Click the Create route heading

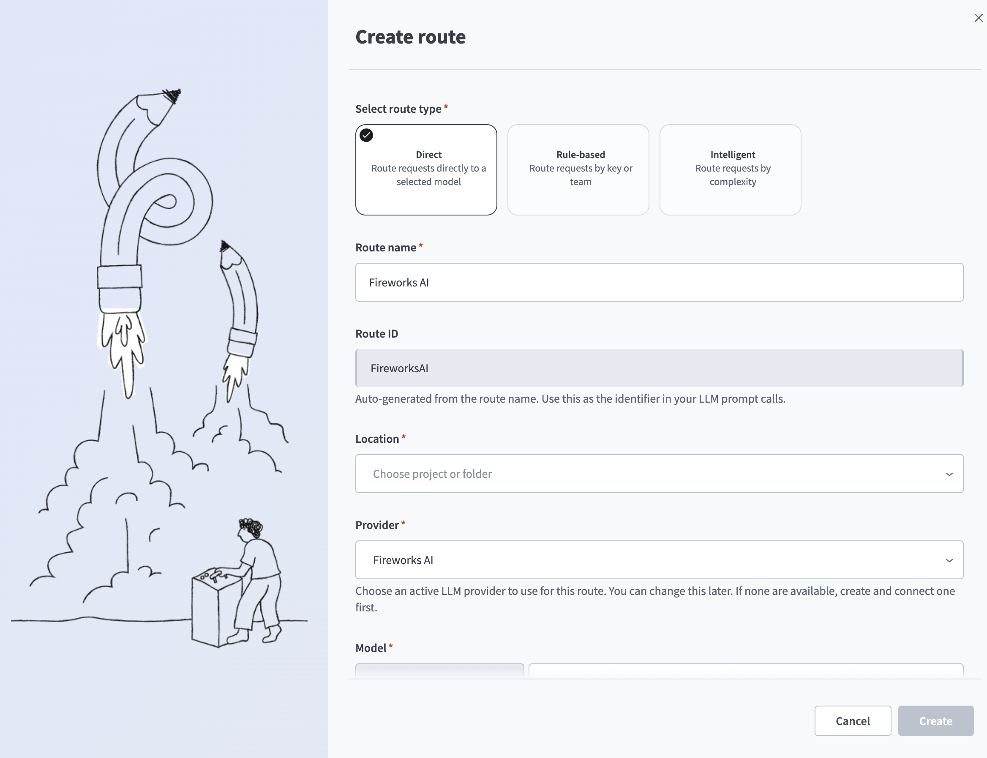(x=411, y=37)
